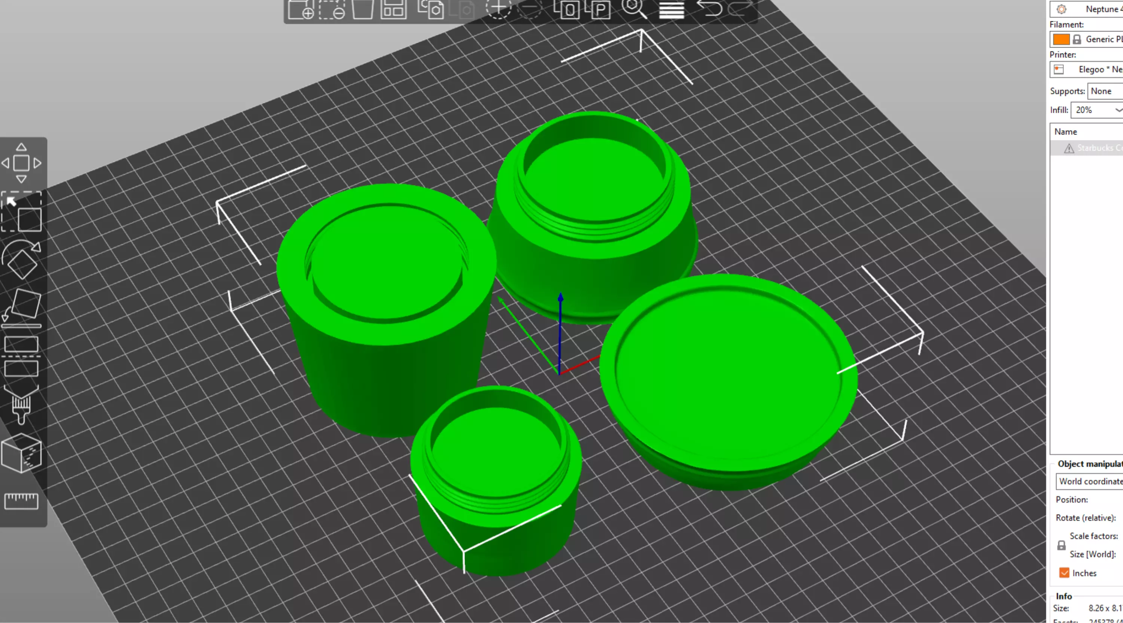The width and height of the screenshot is (1123, 623).
Task: Click the tall cup body model
Action: point(386,310)
